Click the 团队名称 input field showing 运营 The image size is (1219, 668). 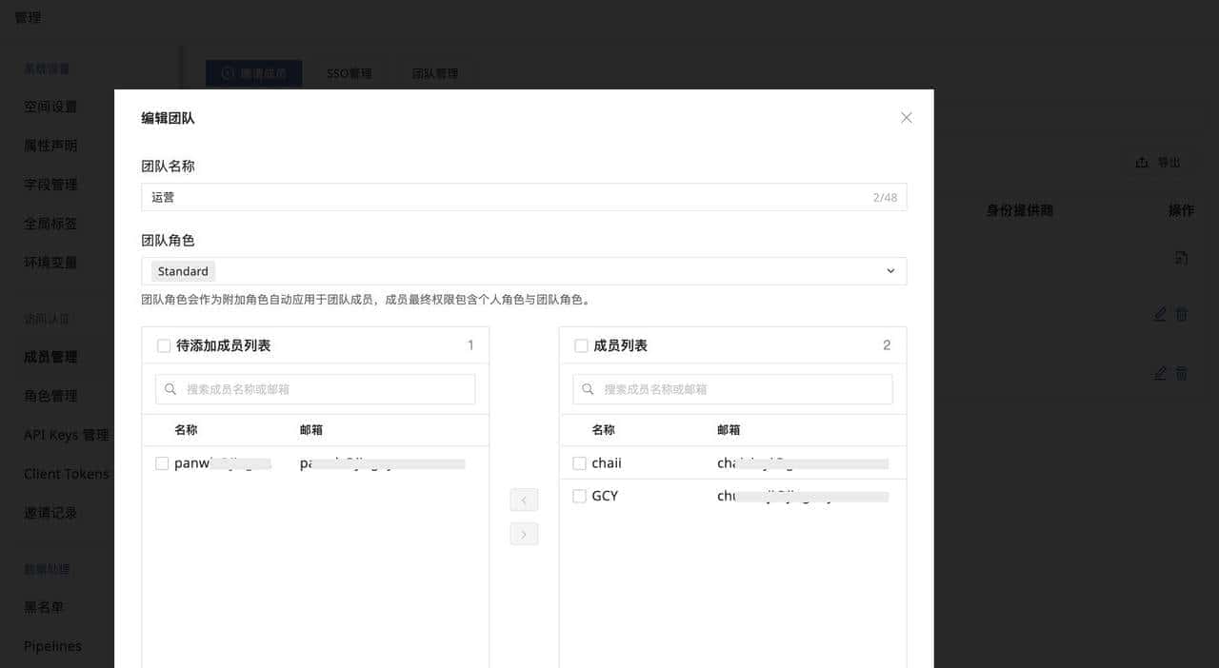(524, 197)
